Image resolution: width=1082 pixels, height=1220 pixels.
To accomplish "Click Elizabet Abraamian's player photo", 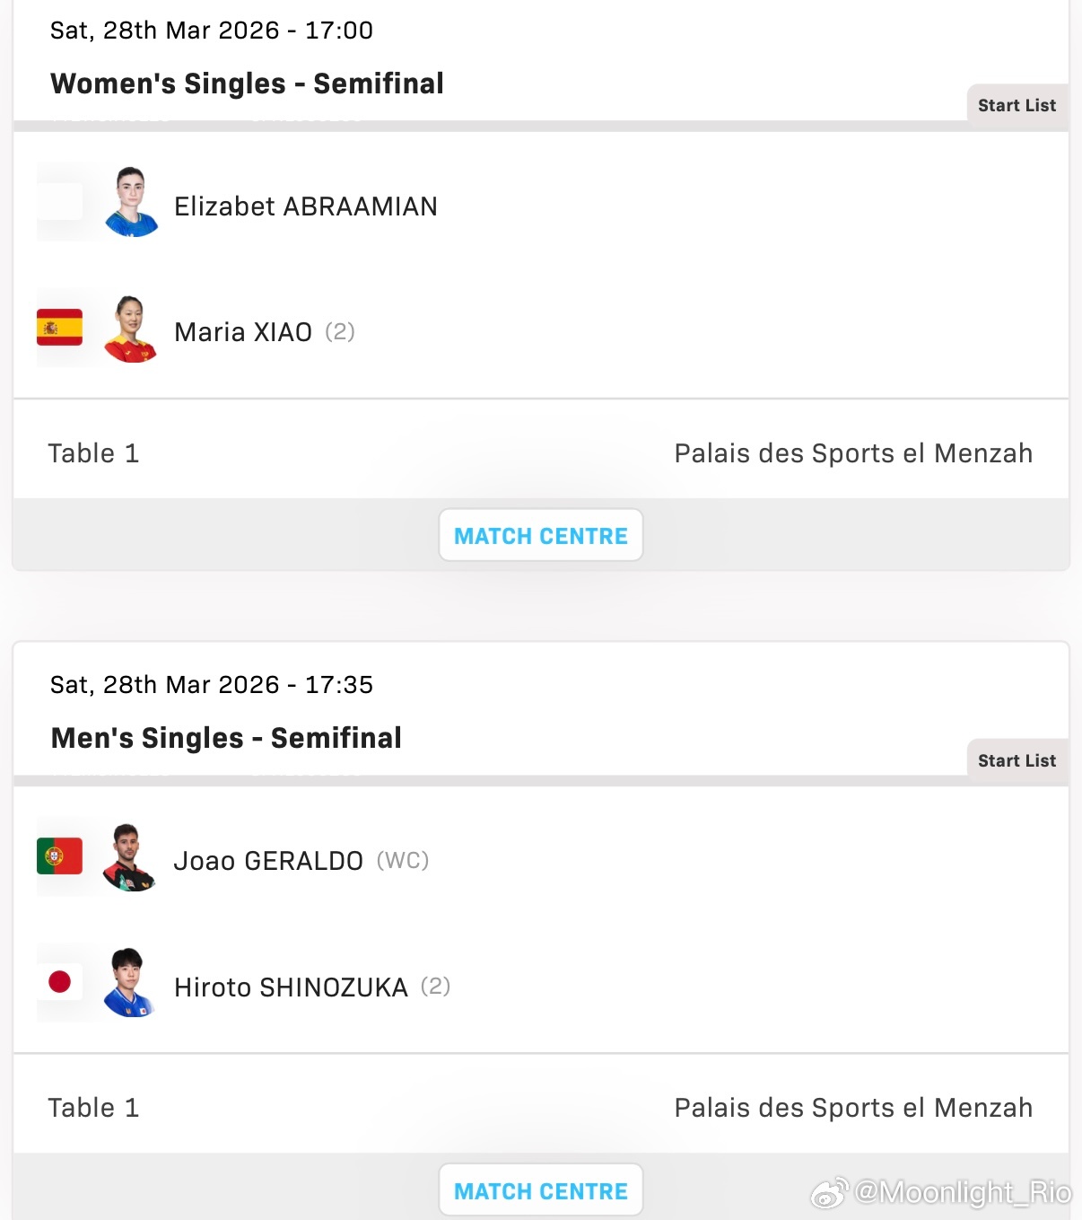I will [131, 202].
